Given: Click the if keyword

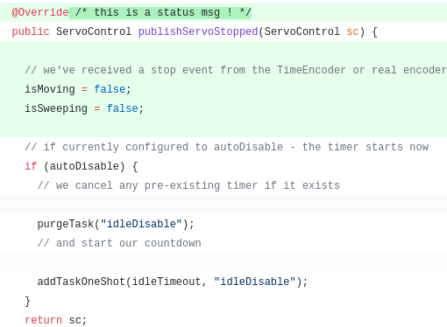Looking at the screenshot, I should (31, 166).
